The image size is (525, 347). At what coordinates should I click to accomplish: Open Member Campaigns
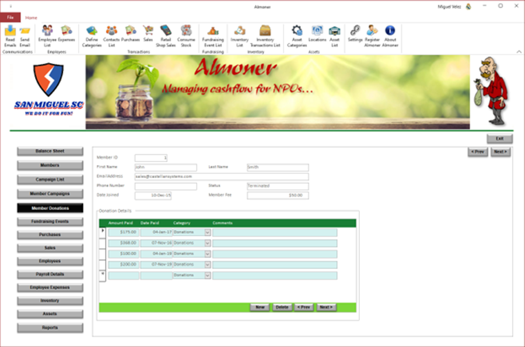pyautogui.click(x=50, y=194)
